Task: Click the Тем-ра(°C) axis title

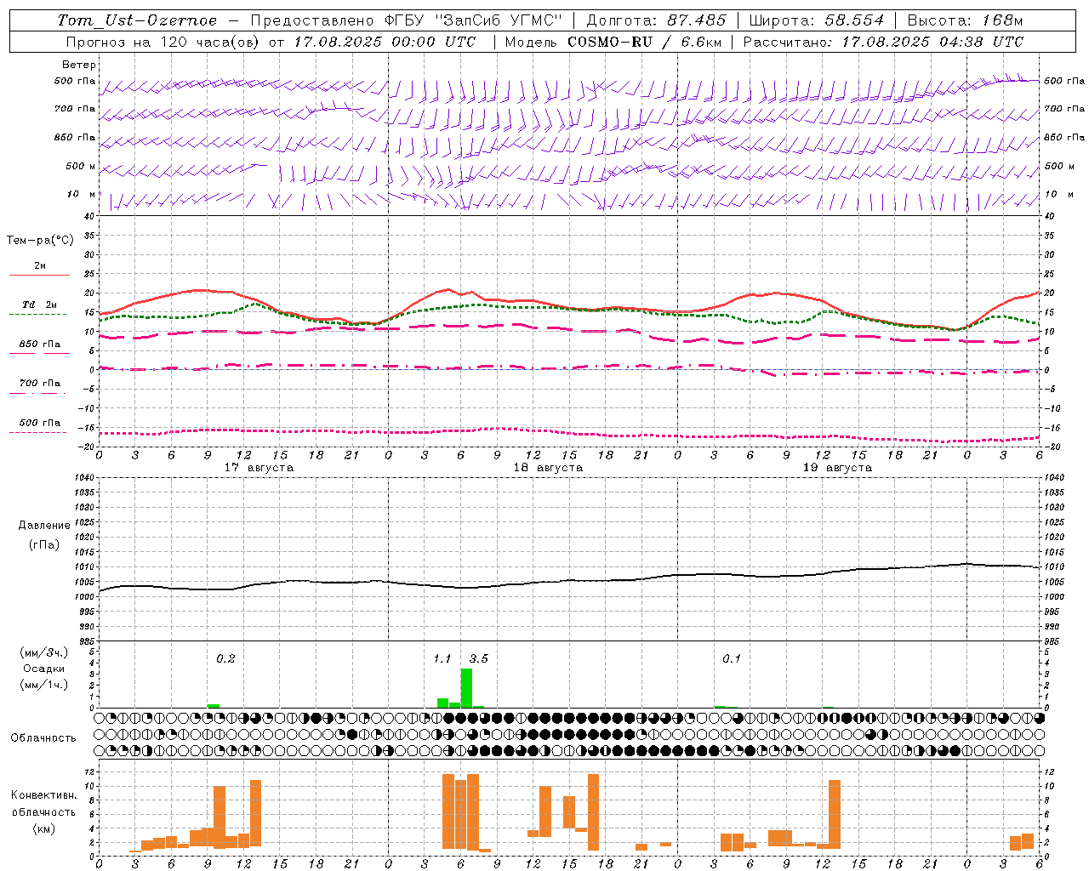Action: (40, 241)
